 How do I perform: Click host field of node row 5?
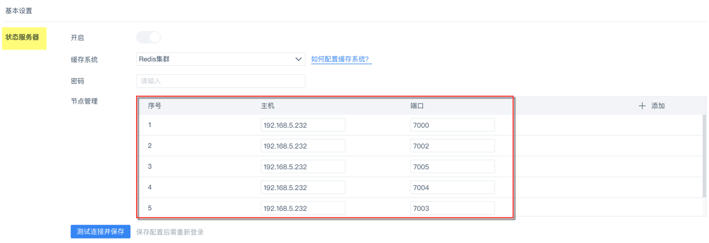(303, 208)
